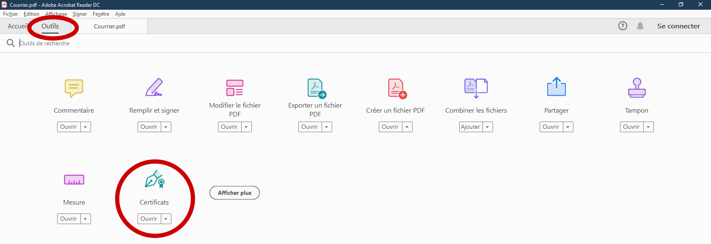Open the Modifier le fichier PDF icon
711x244 pixels.
click(x=234, y=88)
